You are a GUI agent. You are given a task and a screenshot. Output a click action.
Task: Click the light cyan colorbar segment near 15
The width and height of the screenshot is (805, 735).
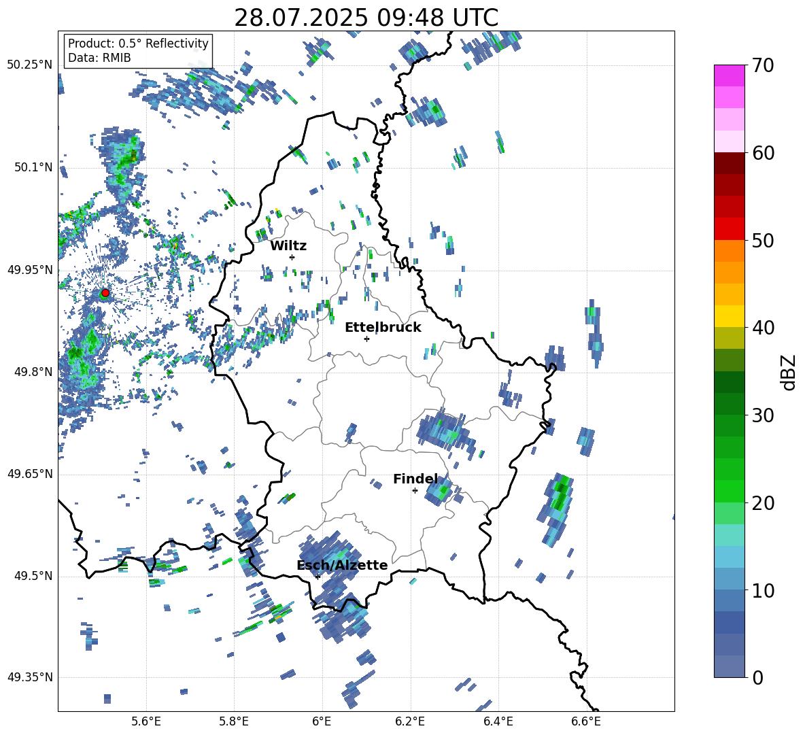coord(729,535)
